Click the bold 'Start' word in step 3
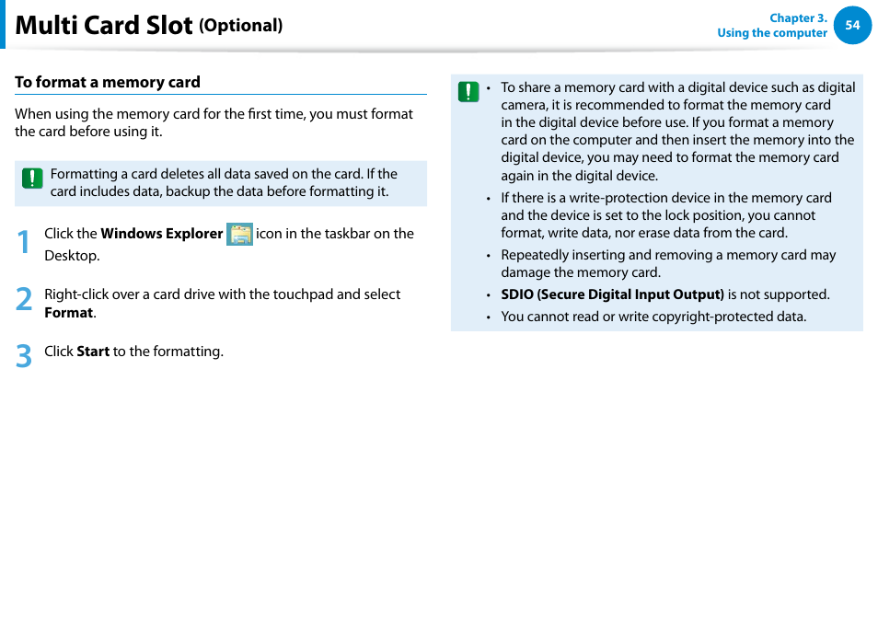 [x=93, y=352]
